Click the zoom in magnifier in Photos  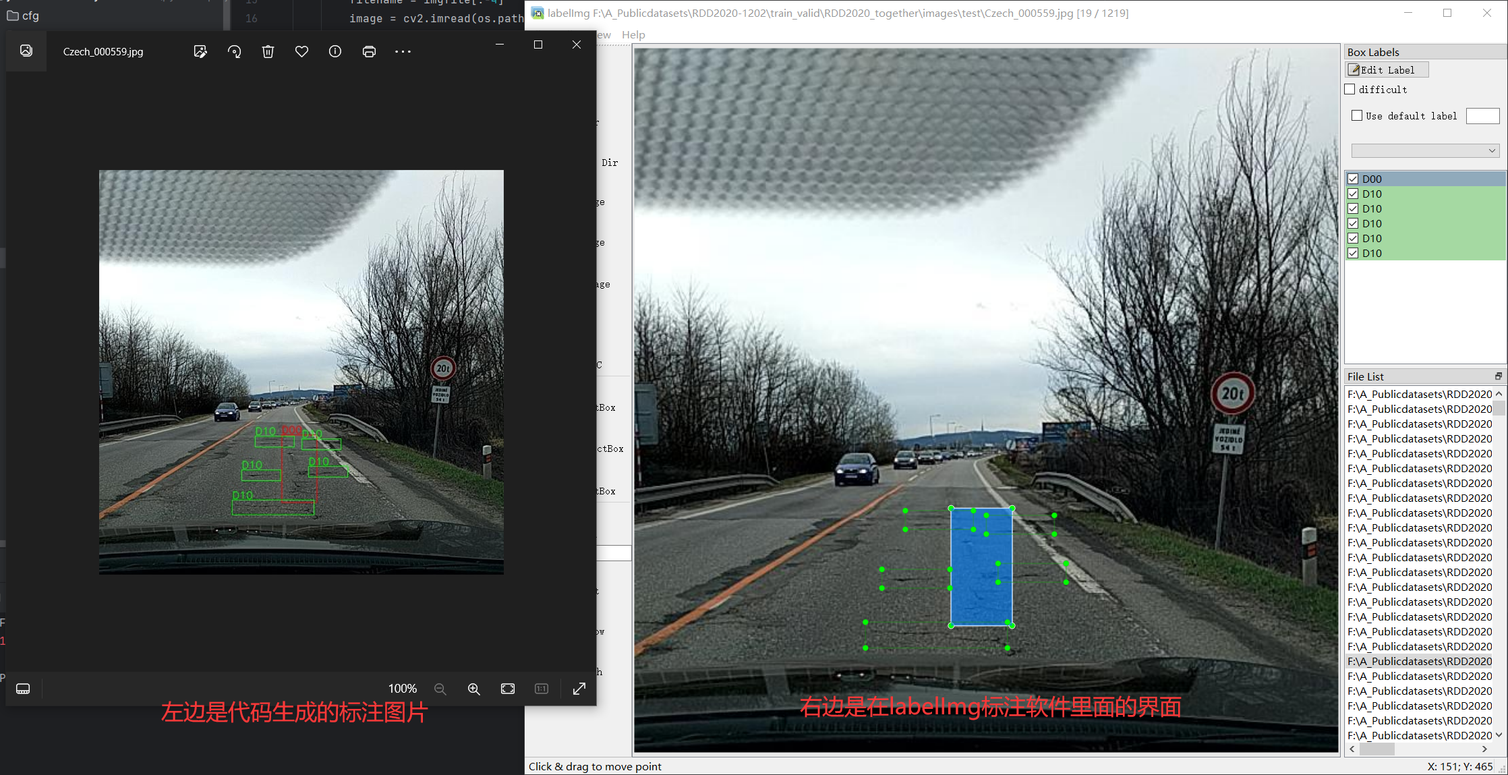tap(474, 689)
